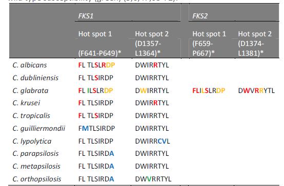Click the C. parapsilosis species name
The width and height of the screenshot is (284, 186).
coord(36,154)
